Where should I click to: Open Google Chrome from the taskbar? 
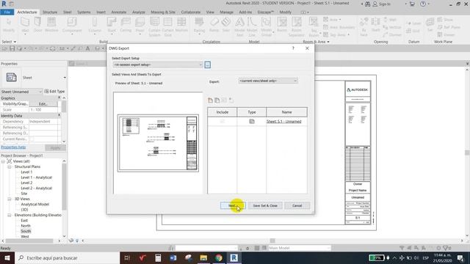tap(219, 257)
